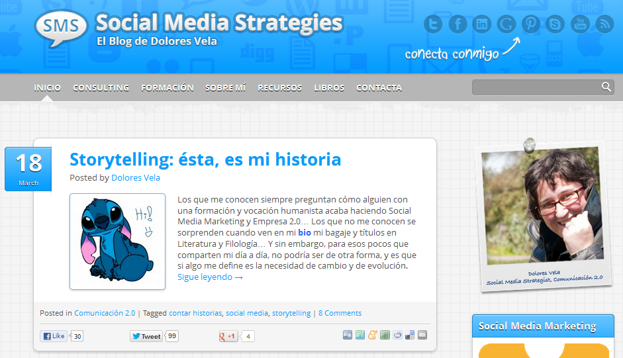The image size is (623, 358).
Task: Open author link Dolores Vela
Action: 136,177
